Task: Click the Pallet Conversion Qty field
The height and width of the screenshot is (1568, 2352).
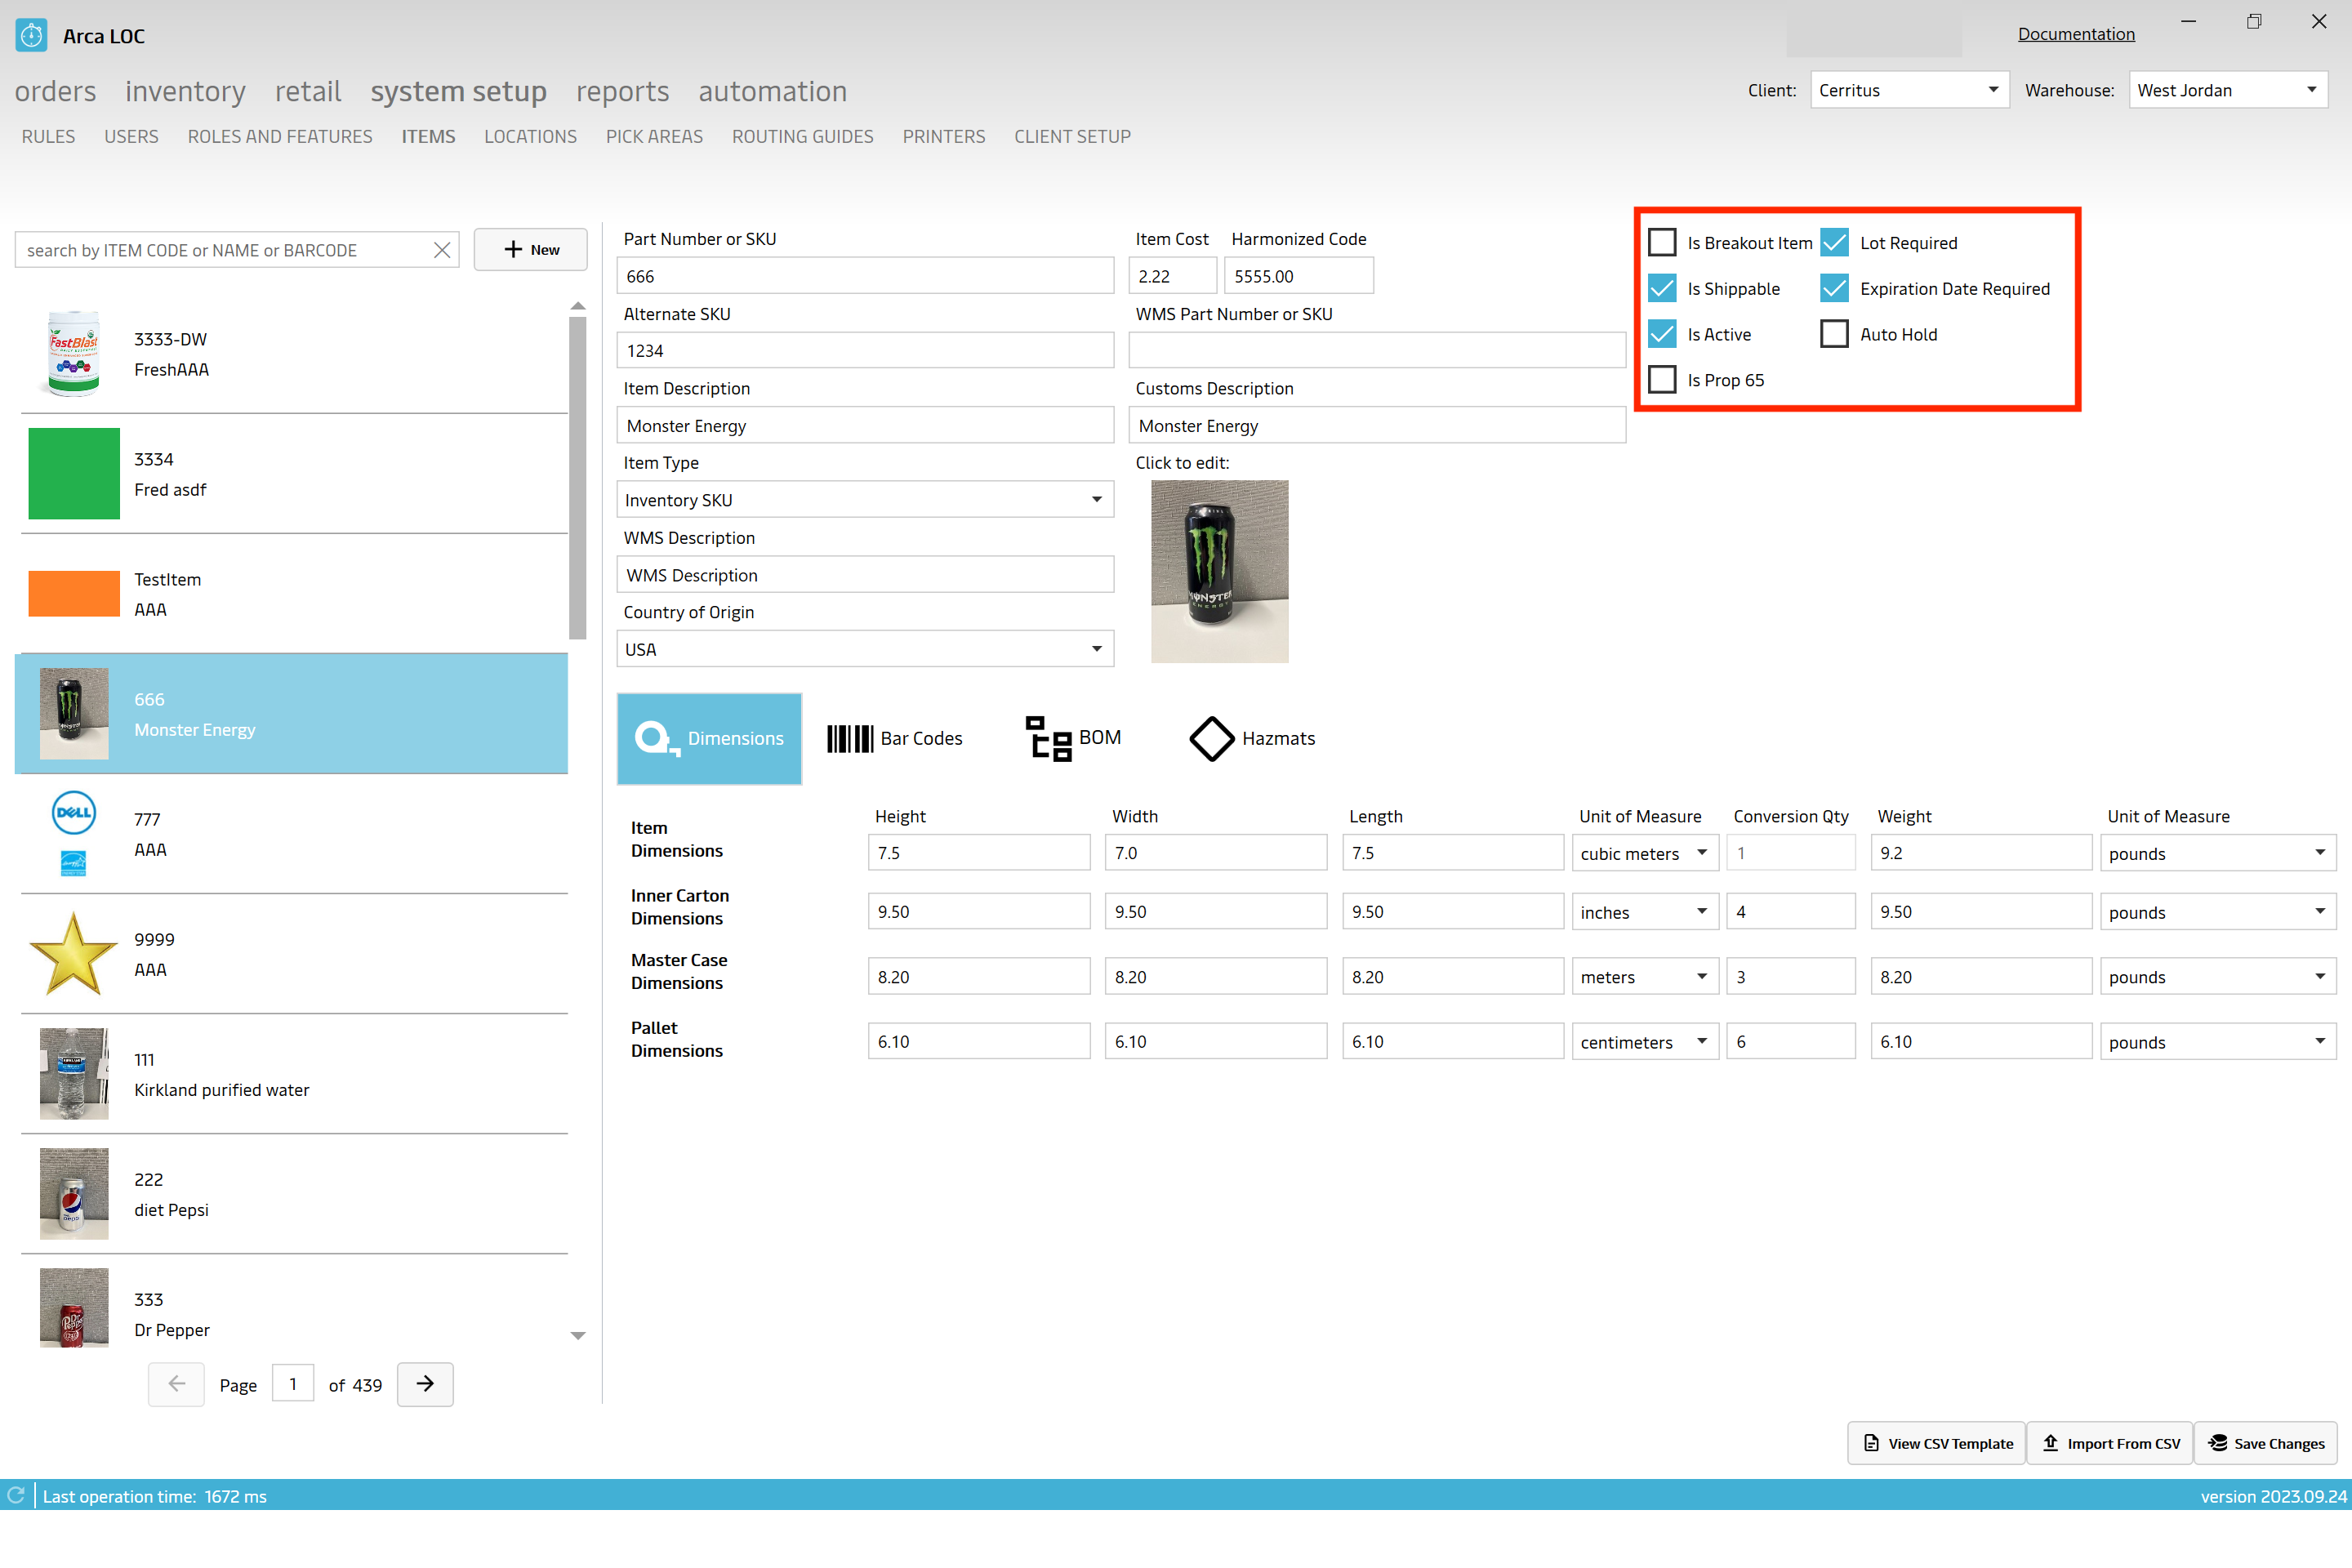Action: 1791,1042
